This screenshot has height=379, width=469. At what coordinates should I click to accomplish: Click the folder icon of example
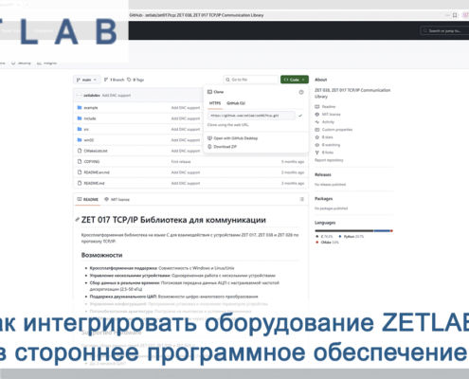coord(80,108)
